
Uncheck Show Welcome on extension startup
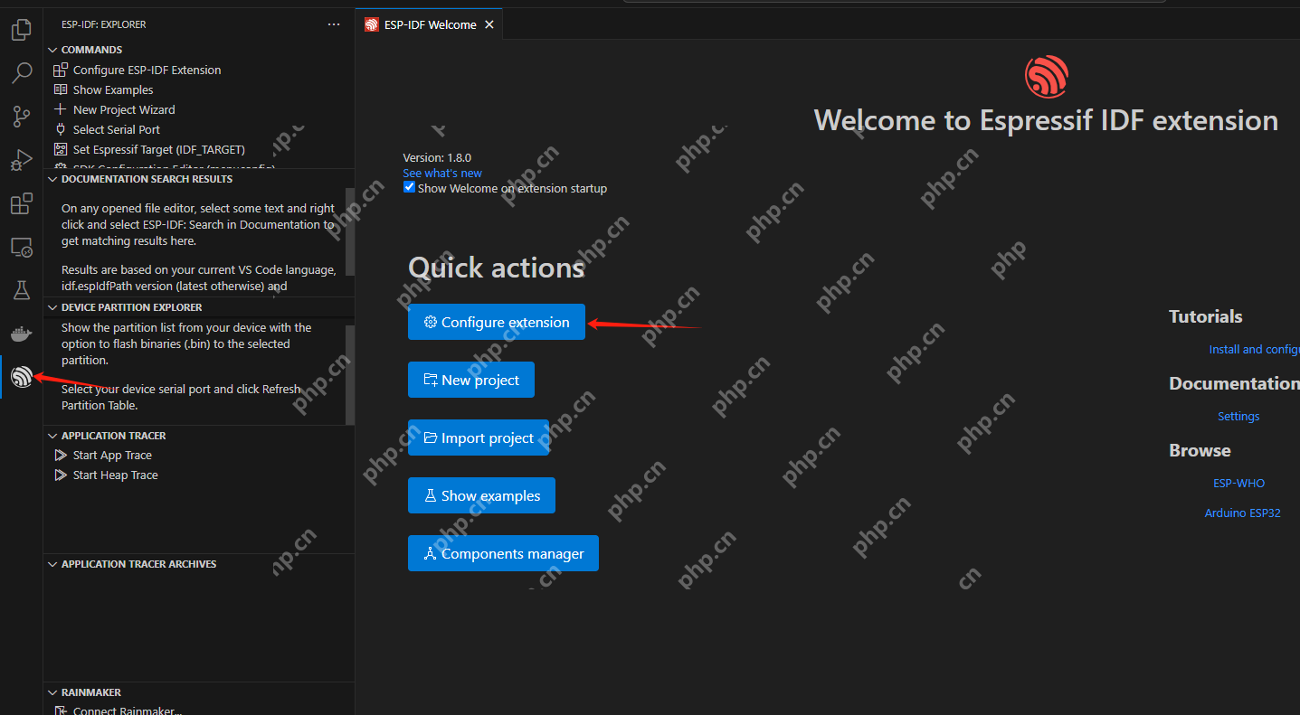[x=409, y=187]
